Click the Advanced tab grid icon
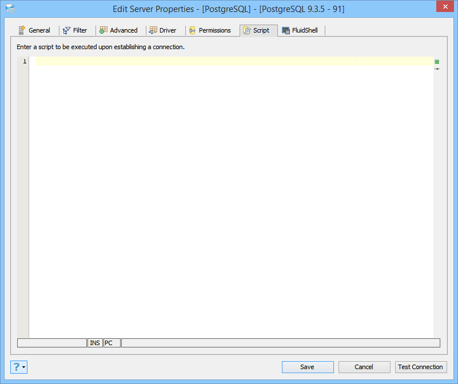 (x=103, y=30)
